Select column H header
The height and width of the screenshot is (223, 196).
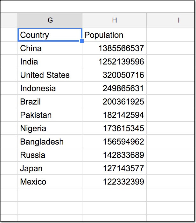[114, 20]
